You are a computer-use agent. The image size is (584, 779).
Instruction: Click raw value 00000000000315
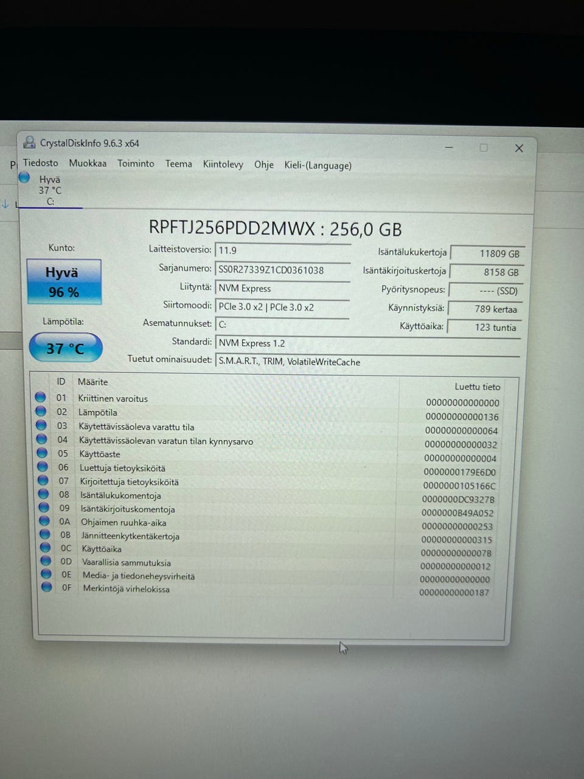457,540
